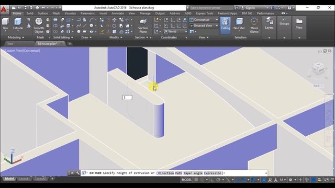Image resolution: width=335 pixels, height=188 pixels.
Task: Switch to the Solid ribbon tab
Action: [x=30, y=13]
